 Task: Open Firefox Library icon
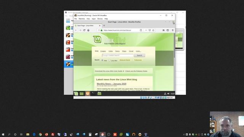[164, 30]
